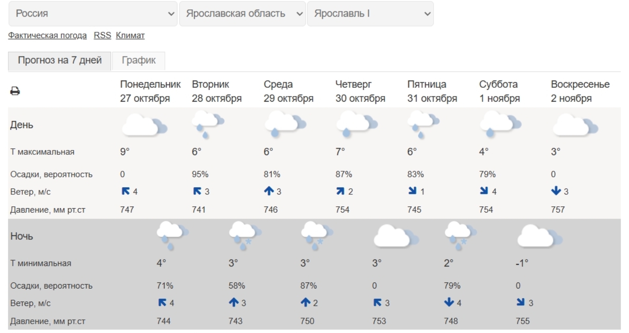Viewport: 629px width, 333px height.
Task: Open the Климат link
Action: coord(130,35)
